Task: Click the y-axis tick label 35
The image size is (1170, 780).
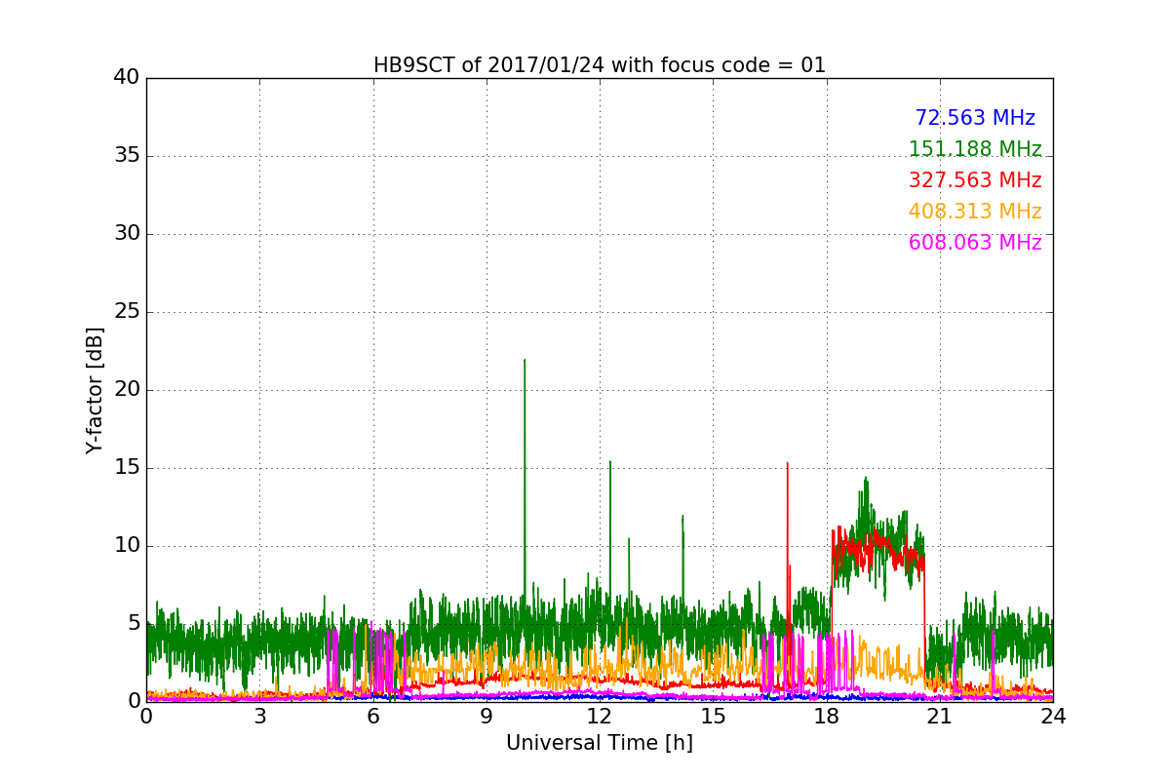Action: coord(127,156)
